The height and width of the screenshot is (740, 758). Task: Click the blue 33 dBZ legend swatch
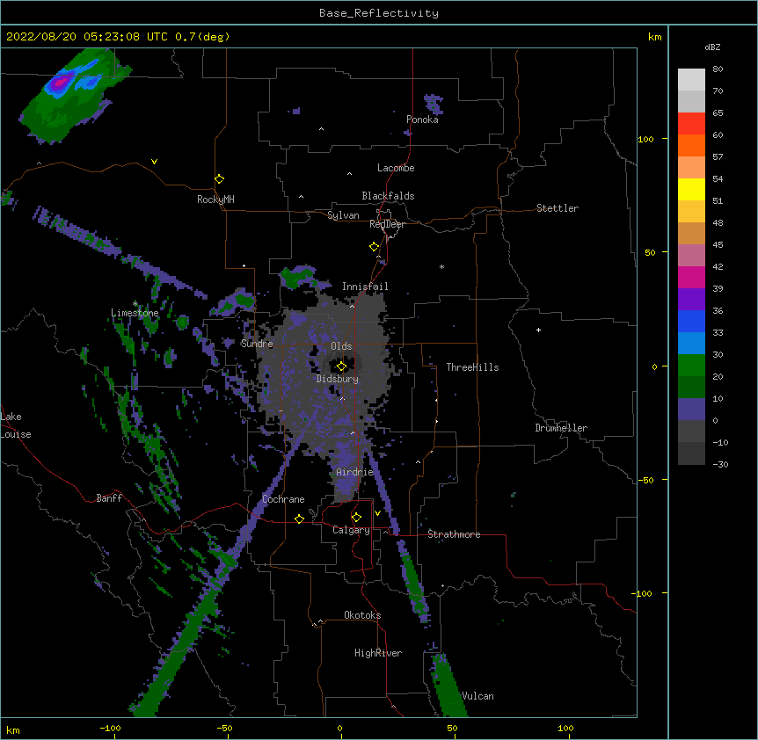(x=691, y=321)
